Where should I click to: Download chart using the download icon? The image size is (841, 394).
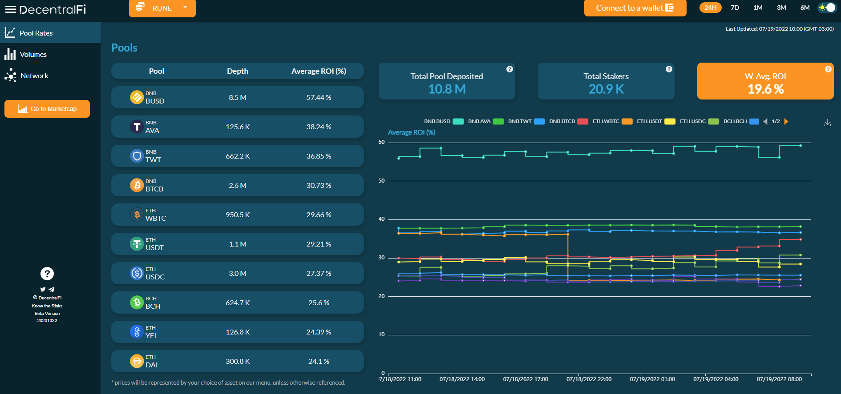828,123
